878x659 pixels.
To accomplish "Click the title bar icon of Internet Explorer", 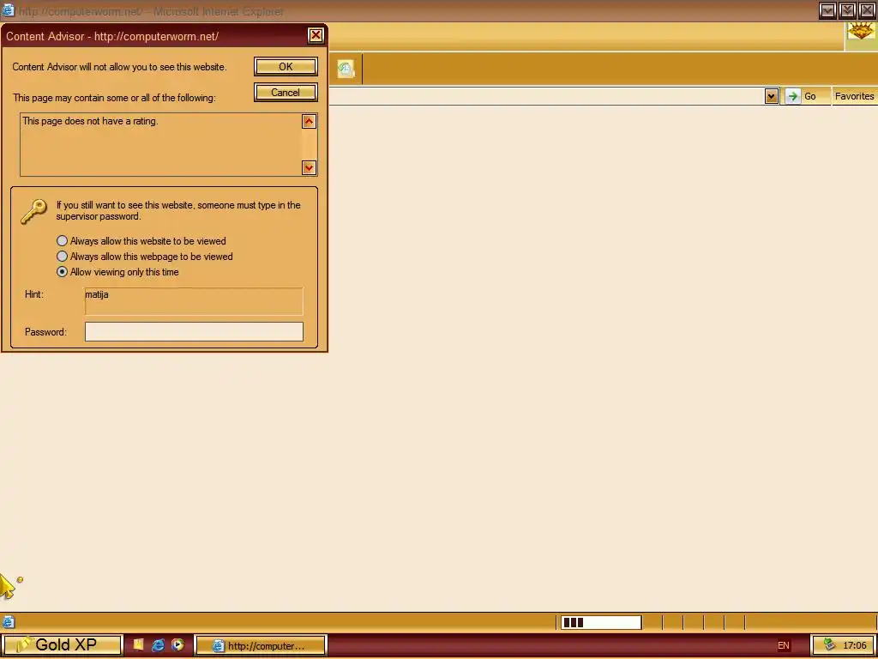I will pyautogui.click(x=8, y=10).
